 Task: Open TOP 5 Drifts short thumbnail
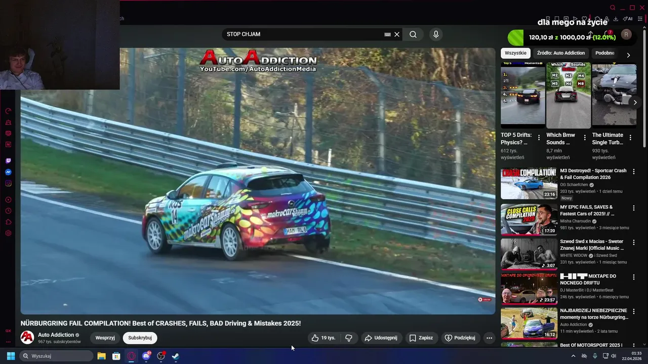(x=523, y=95)
